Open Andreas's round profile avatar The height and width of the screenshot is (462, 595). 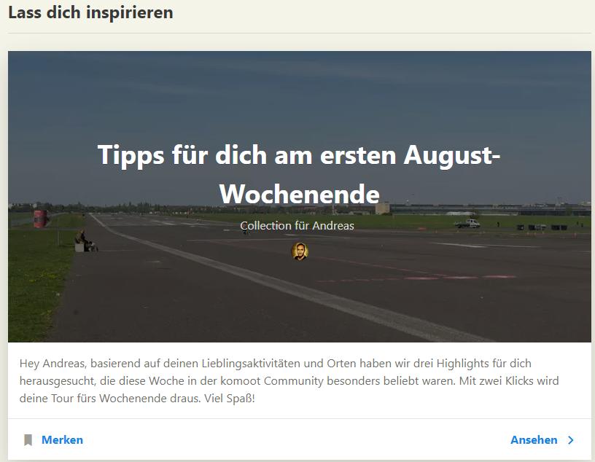point(300,251)
